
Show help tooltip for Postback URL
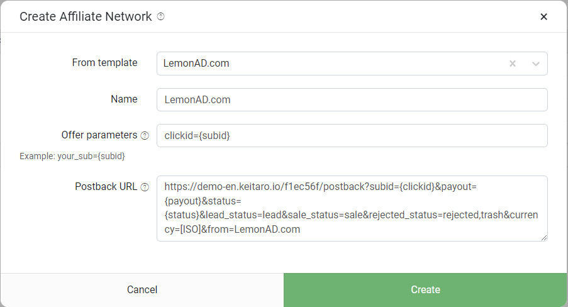145,187
